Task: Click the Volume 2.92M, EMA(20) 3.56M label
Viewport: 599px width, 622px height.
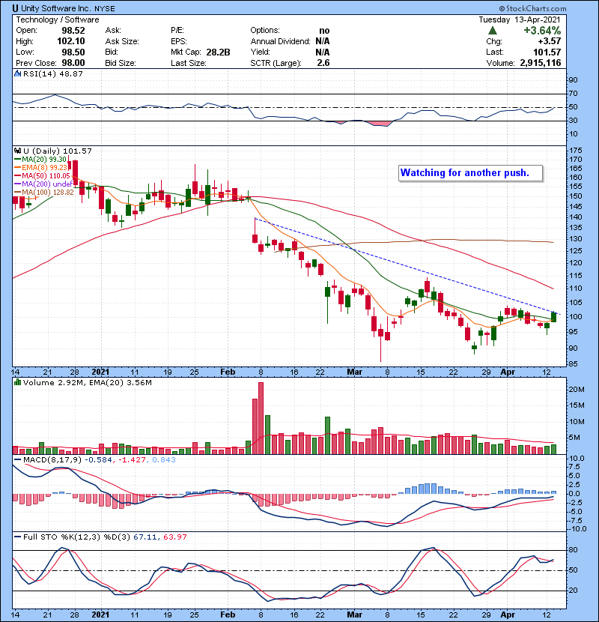Action: [x=87, y=382]
